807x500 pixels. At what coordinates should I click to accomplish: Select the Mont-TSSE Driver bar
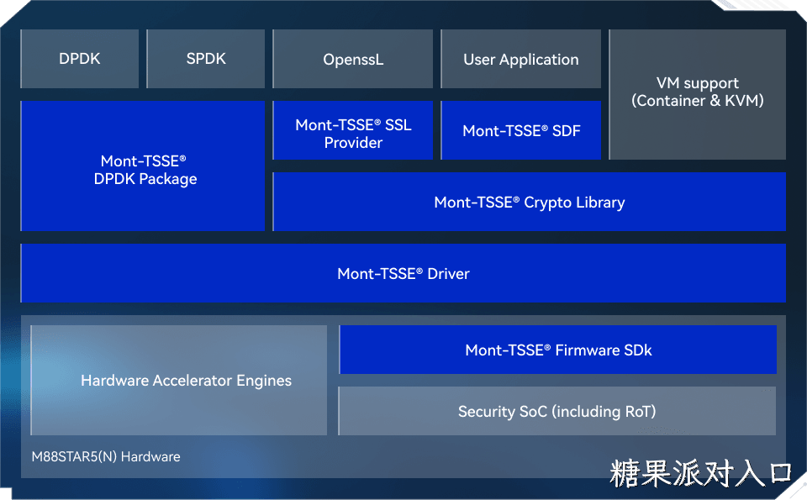[403, 273]
